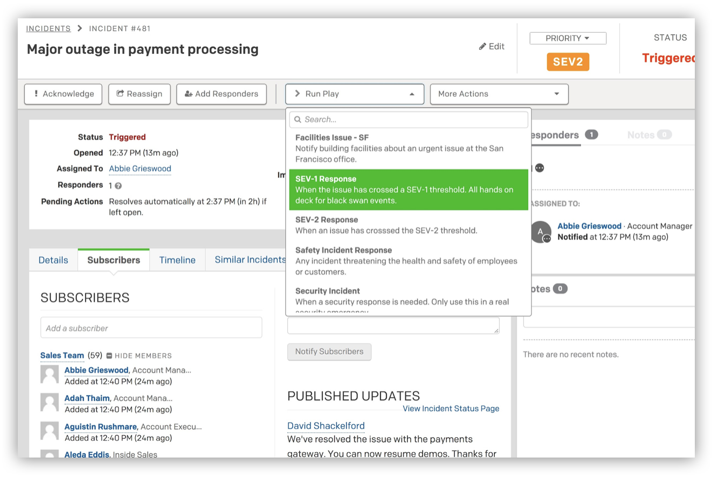This screenshot has width=718, height=478.
Task: Click the round avatar beside Account Manager
Action: point(541,231)
